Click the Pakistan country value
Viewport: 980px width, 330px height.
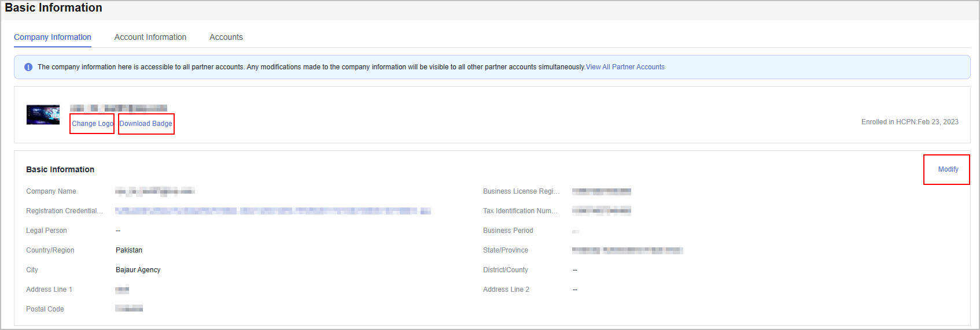[x=129, y=250]
